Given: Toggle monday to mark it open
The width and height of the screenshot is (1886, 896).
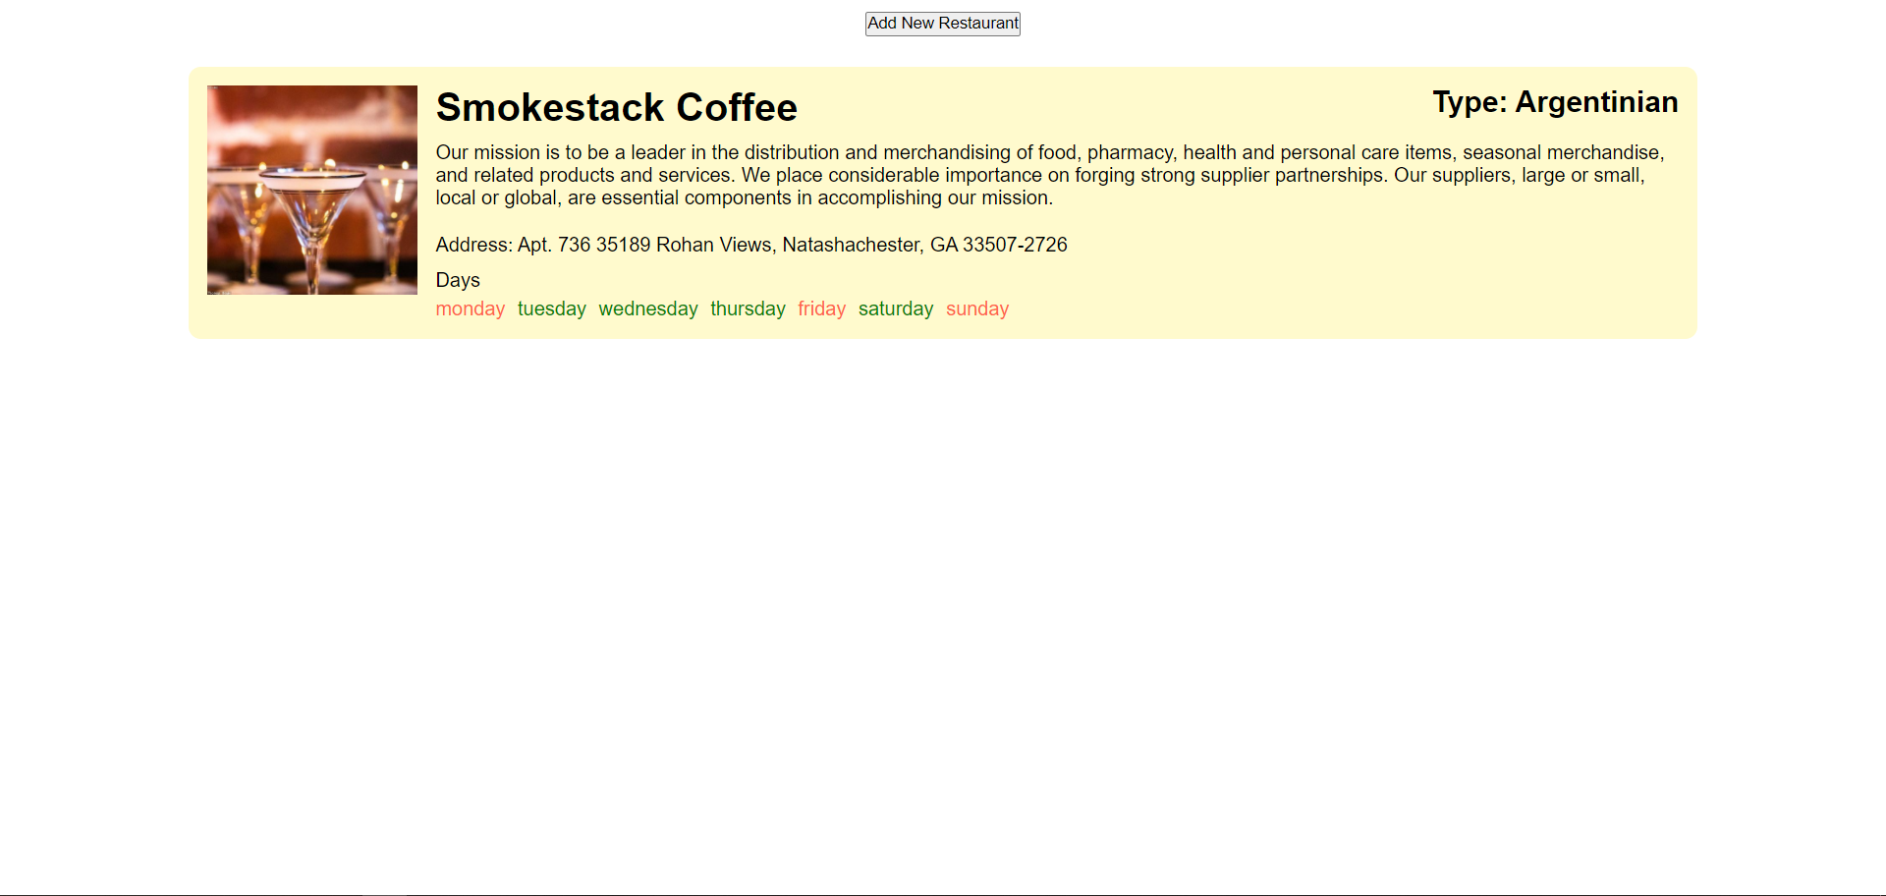Looking at the screenshot, I should [470, 308].
